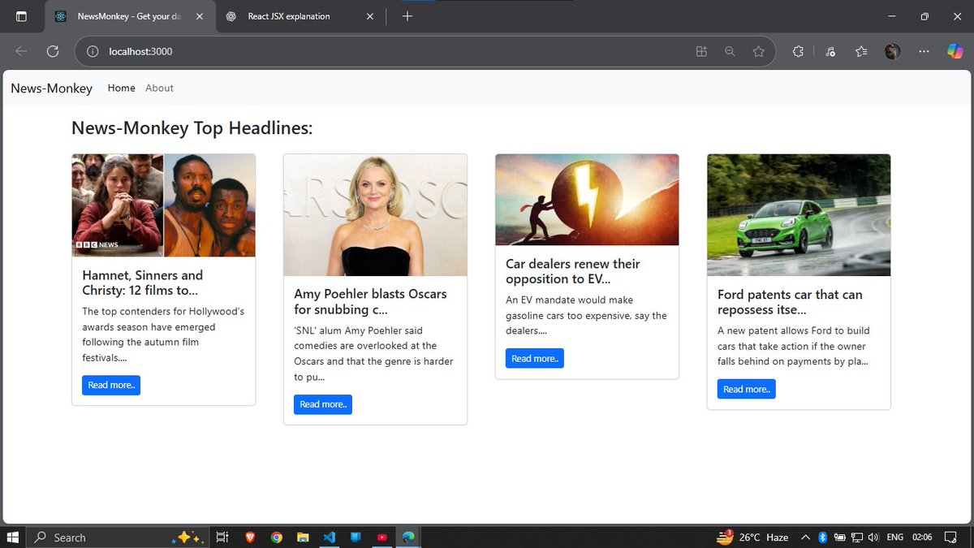
Task: Open the media control music icon
Action: tap(830, 51)
